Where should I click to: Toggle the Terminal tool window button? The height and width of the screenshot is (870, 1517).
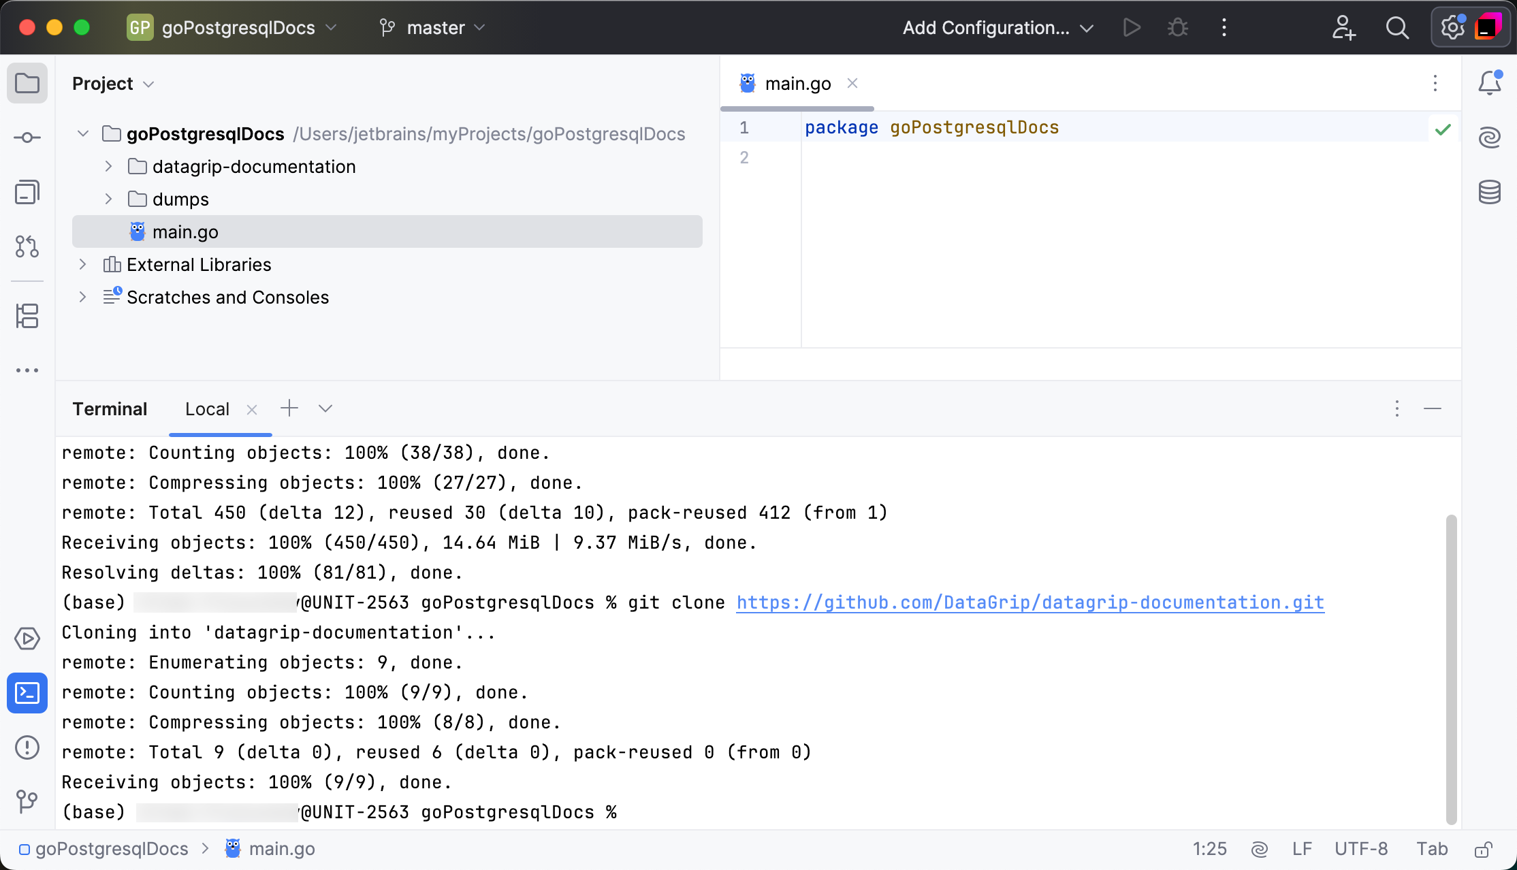click(27, 693)
